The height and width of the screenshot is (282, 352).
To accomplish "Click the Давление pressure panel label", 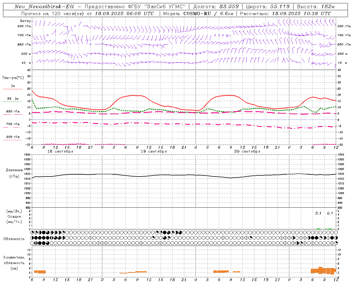I will (x=14, y=170).
